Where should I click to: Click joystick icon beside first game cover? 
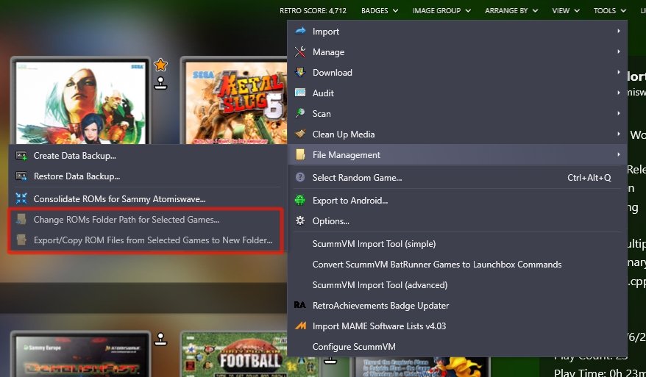tap(160, 84)
